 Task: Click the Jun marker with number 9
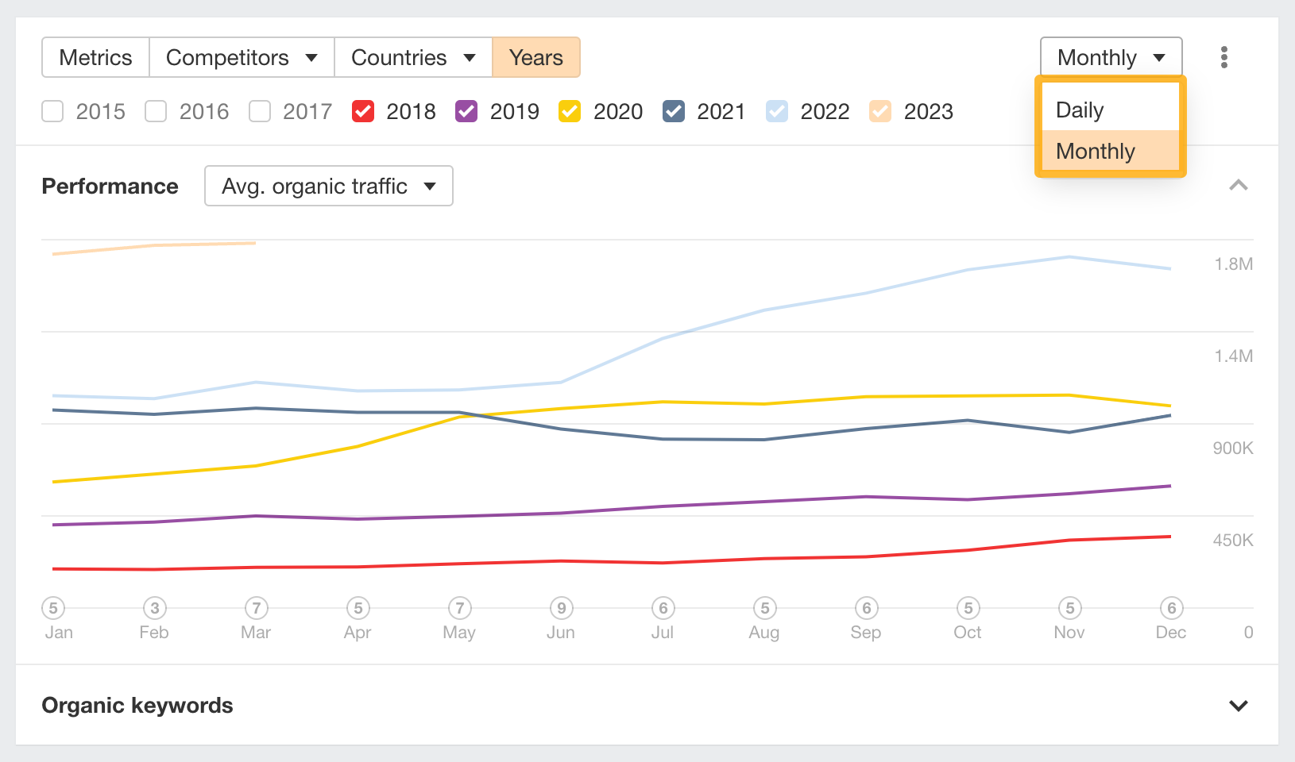click(x=562, y=608)
